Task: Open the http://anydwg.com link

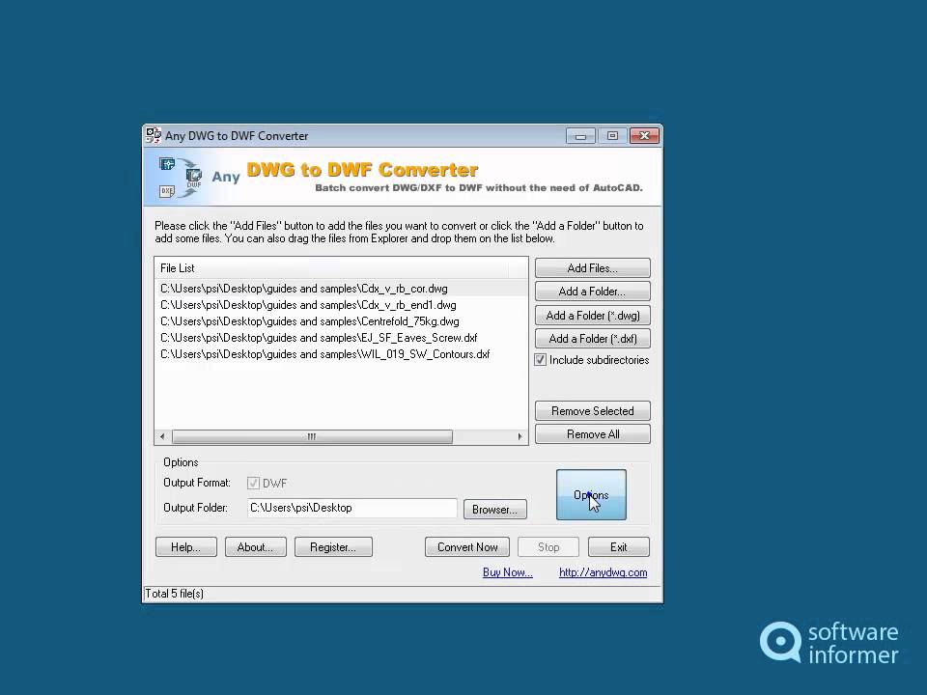Action: pyautogui.click(x=603, y=572)
